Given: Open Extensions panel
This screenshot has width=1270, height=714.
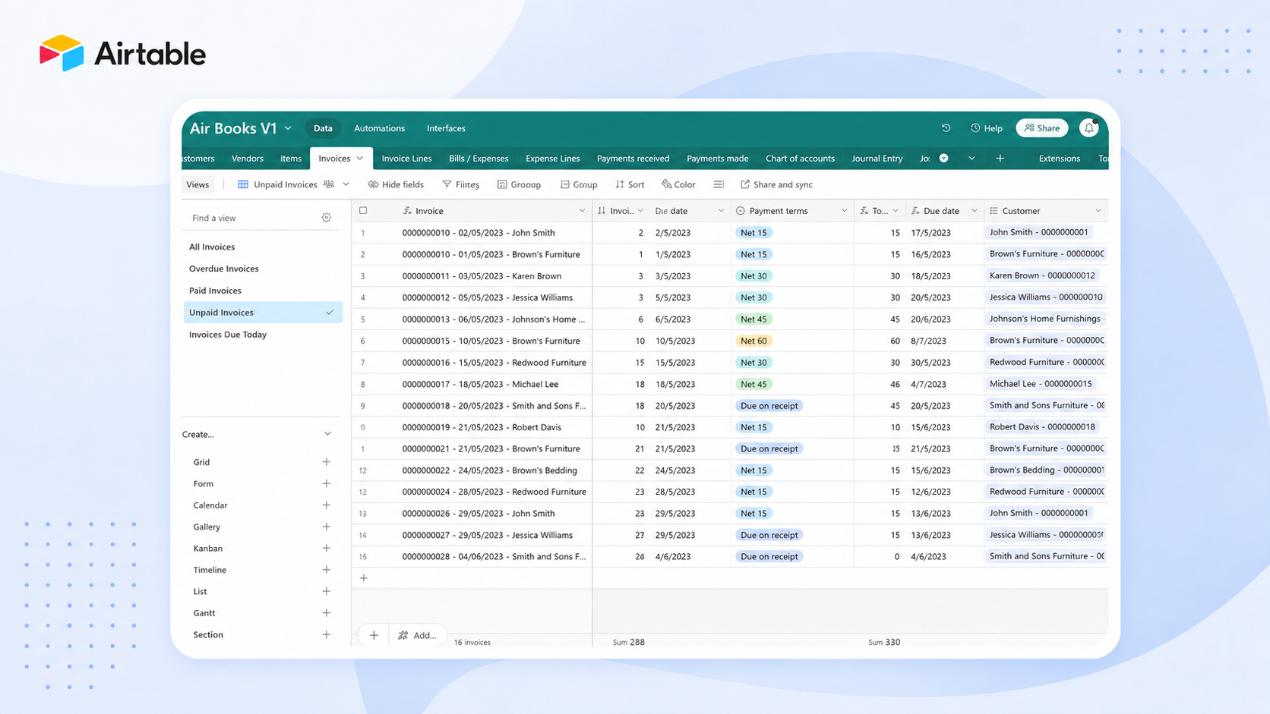Looking at the screenshot, I should coord(1059,159).
